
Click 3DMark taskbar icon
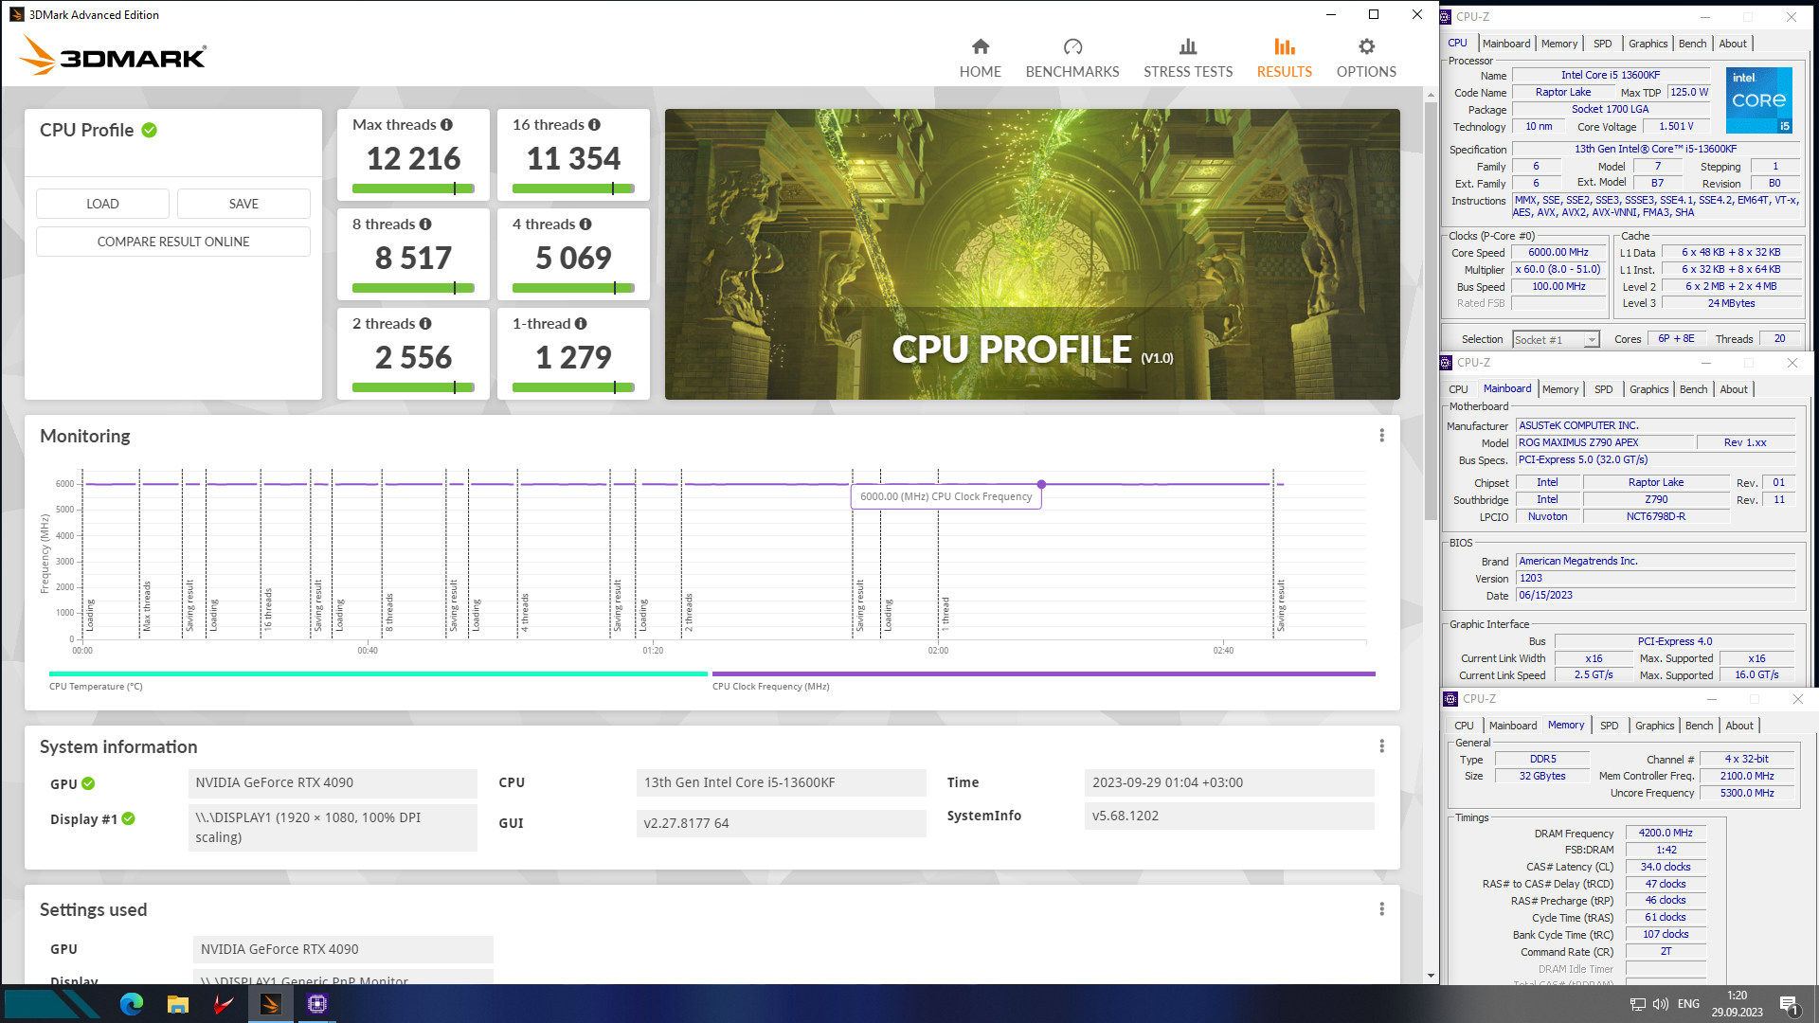coord(270,1004)
